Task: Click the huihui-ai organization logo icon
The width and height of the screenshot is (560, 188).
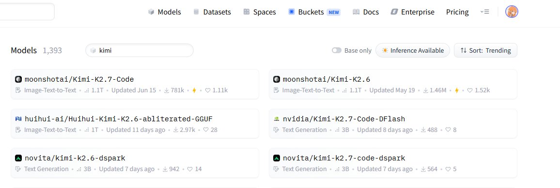Action: (x=18, y=119)
